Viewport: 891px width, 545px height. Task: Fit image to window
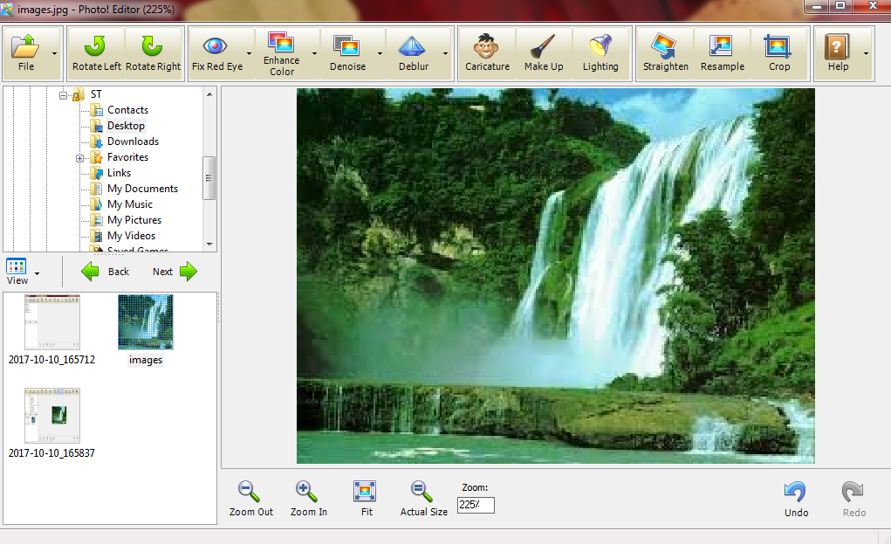[x=366, y=499]
